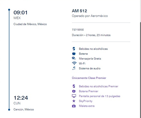The width and height of the screenshot is (141, 118).
Task: Click the personal screen monitor icon
Action: tap(74, 96)
